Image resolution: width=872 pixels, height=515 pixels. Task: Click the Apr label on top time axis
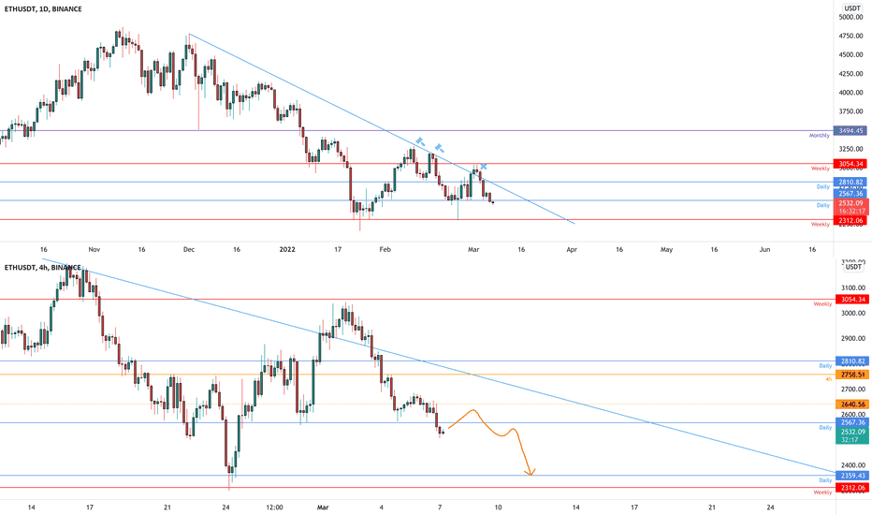[x=572, y=249]
